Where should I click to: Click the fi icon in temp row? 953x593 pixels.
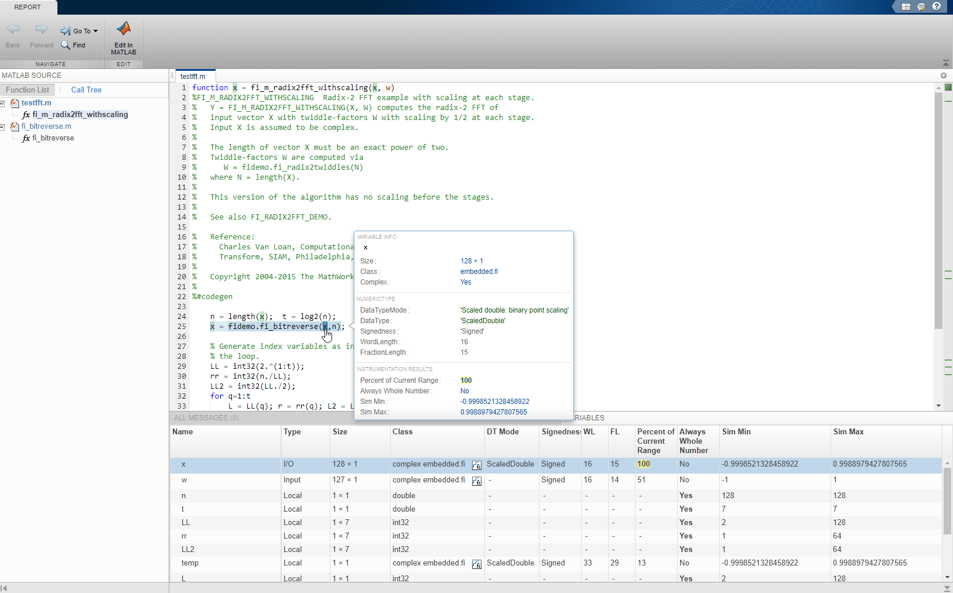pyautogui.click(x=477, y=564)
